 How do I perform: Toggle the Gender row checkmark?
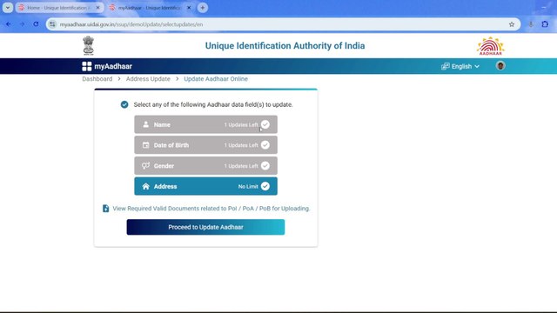pyautogui.click(x=265, y=166)
